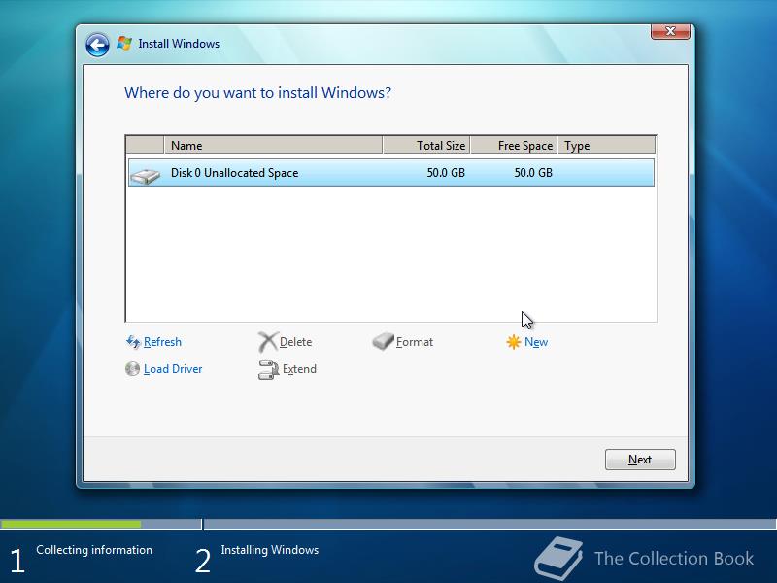
Task: Go back using the blue arrow button
Action: (x=97, y=45)
